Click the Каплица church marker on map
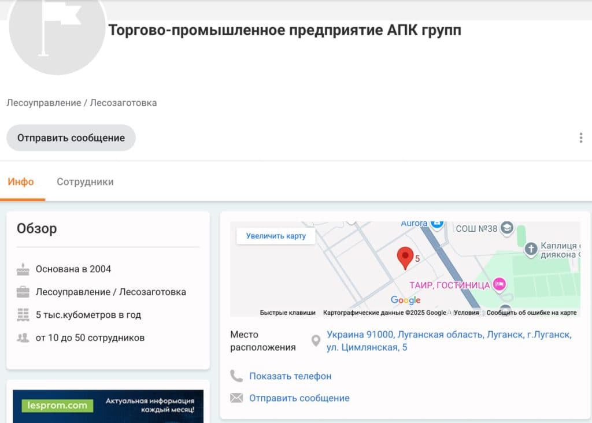Viewport: 592px width, 423px height. point(530,249)
